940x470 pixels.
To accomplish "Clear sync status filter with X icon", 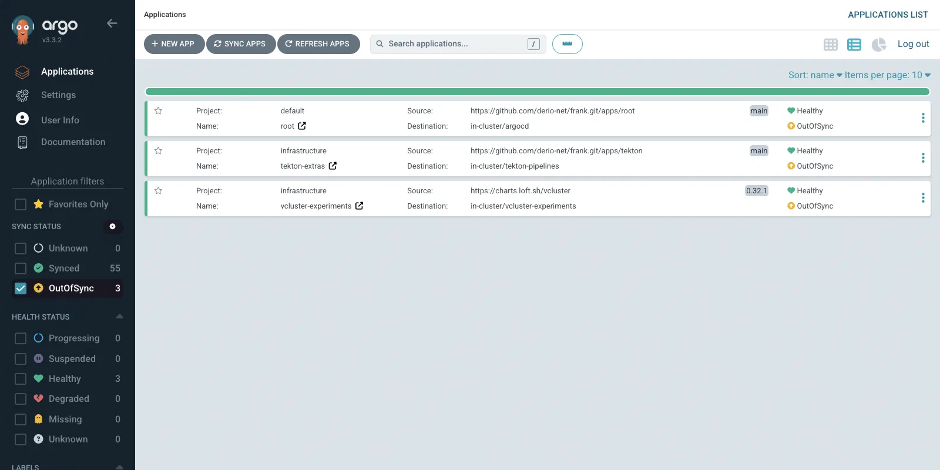I will pyautogui.click(x=113, y=226).
